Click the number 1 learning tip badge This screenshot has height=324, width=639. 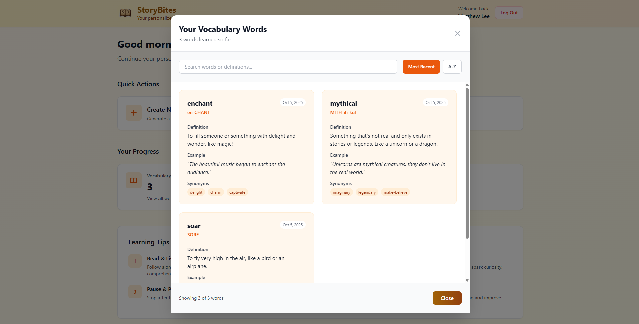135,261
